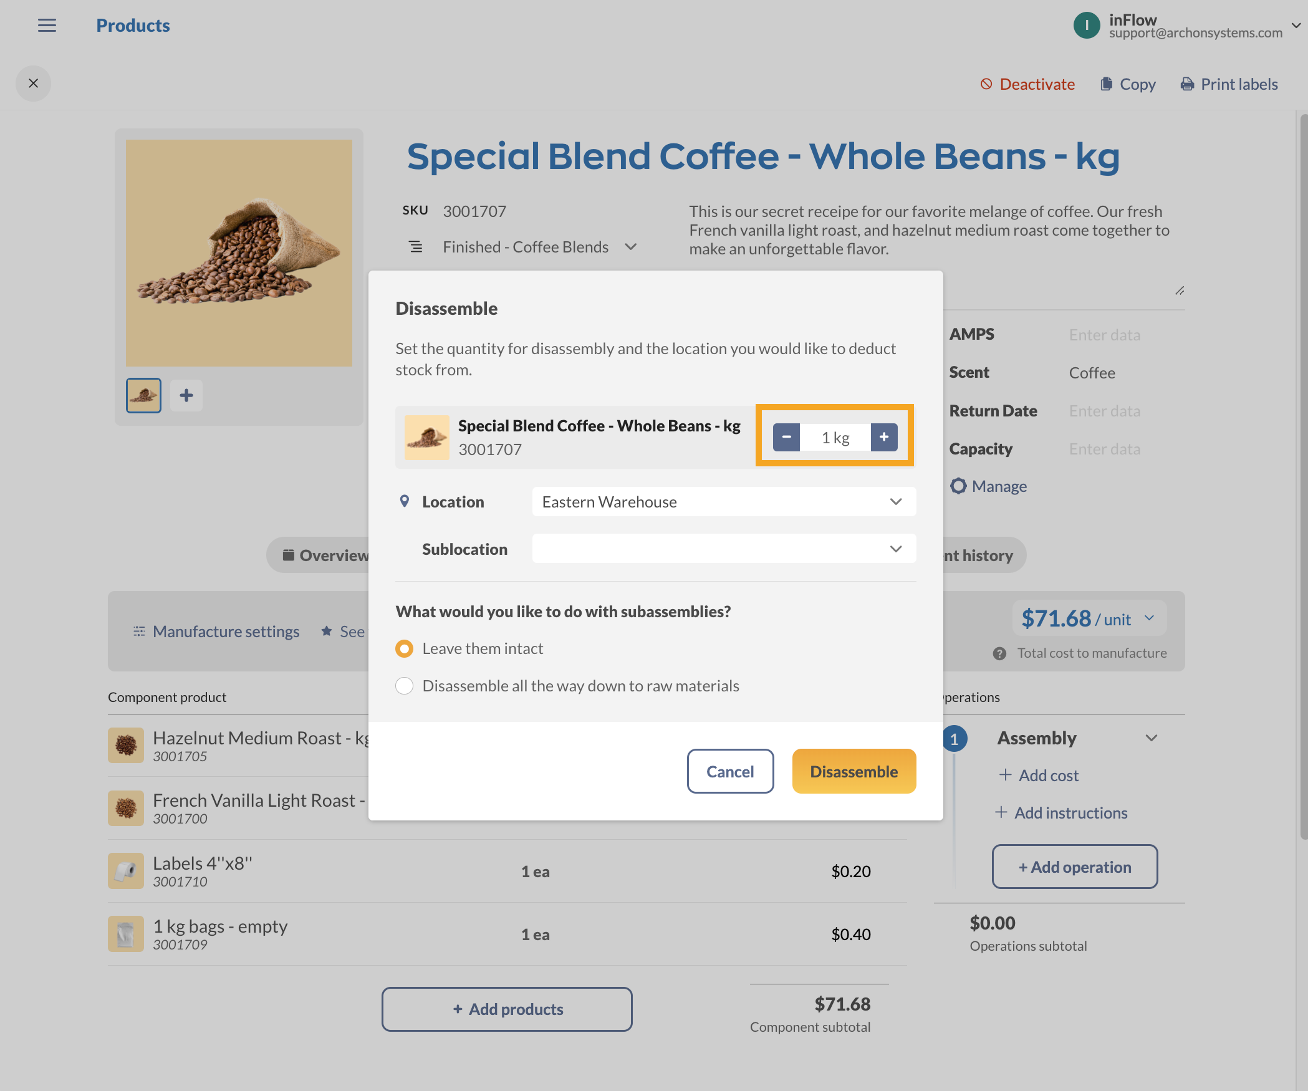The image size is (1308, 1091).
Task: Expand the account menu chevron next to inFlow
Action: (x=1296, y=26)
